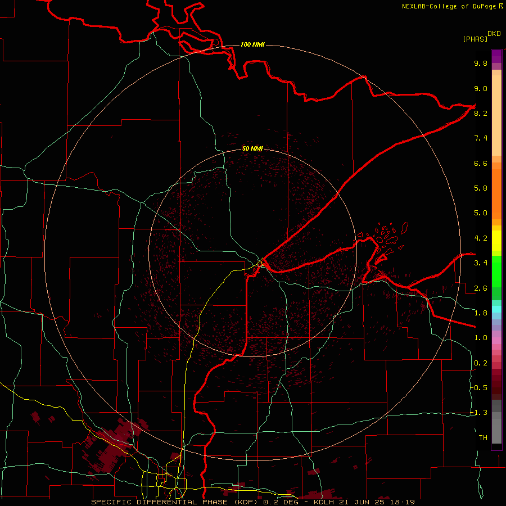506x506 pixels.
Task: Click the [PHAS] legend heading
Action: [475, 39]
